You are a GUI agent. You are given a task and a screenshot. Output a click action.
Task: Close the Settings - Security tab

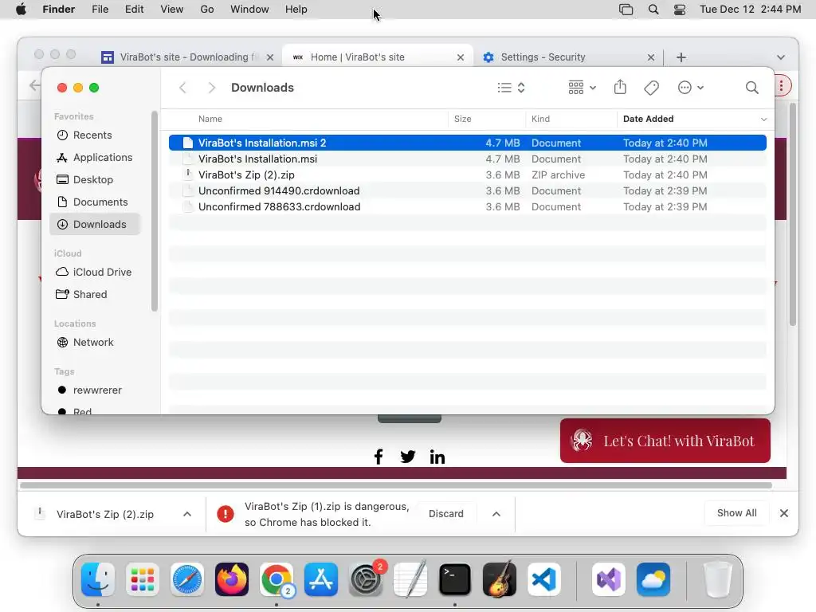point(650,57)
